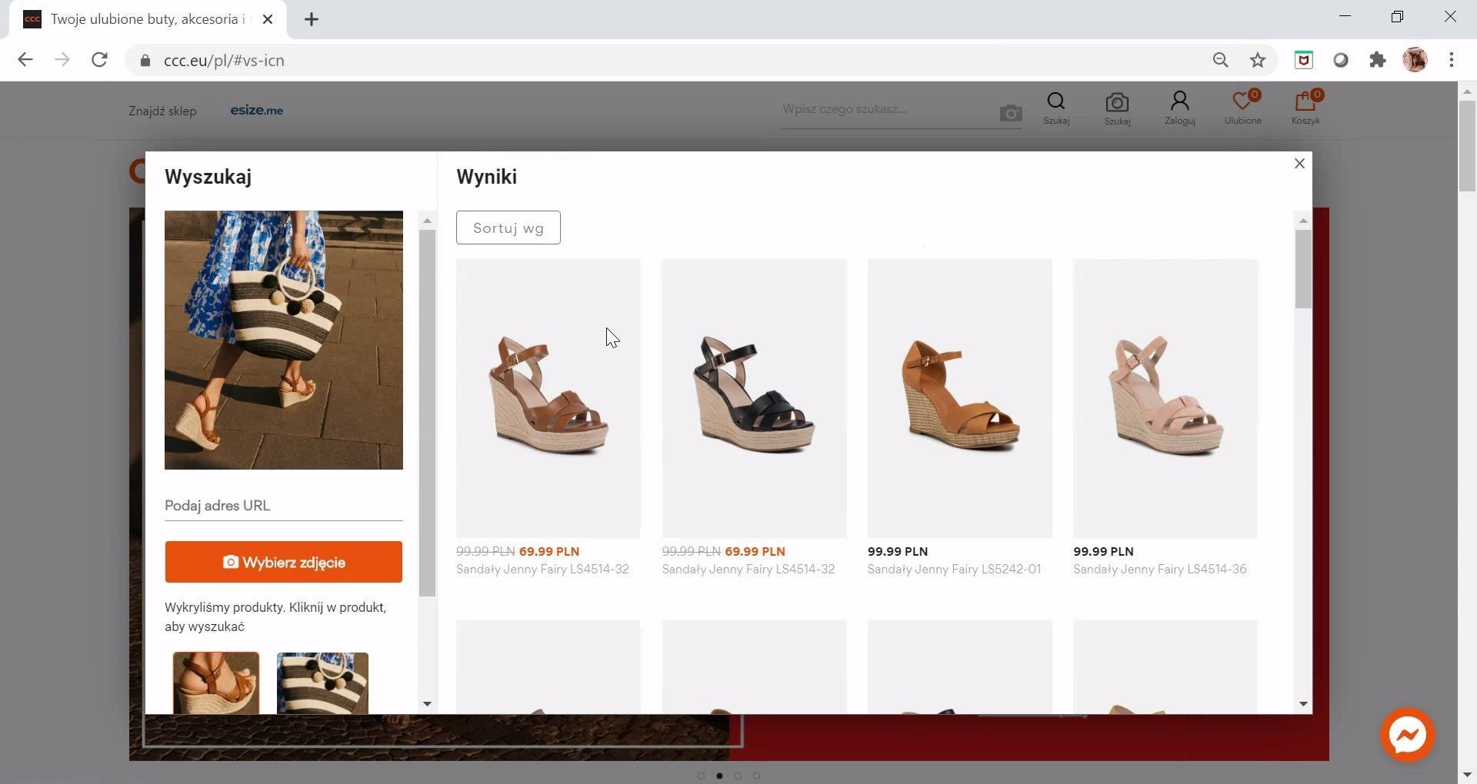Select the second carousel dot
Viewport: 1477px width, 784px height.
pyautogui.click(x=719, y=776)
